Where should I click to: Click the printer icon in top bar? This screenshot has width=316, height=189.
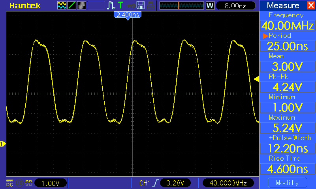150,6
